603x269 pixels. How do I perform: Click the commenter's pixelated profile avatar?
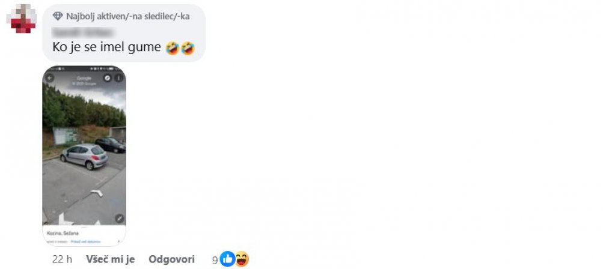pos(22,19)
